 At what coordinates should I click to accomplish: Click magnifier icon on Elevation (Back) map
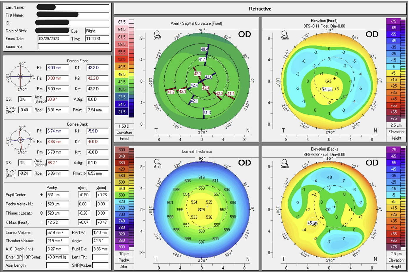[284, 162]
